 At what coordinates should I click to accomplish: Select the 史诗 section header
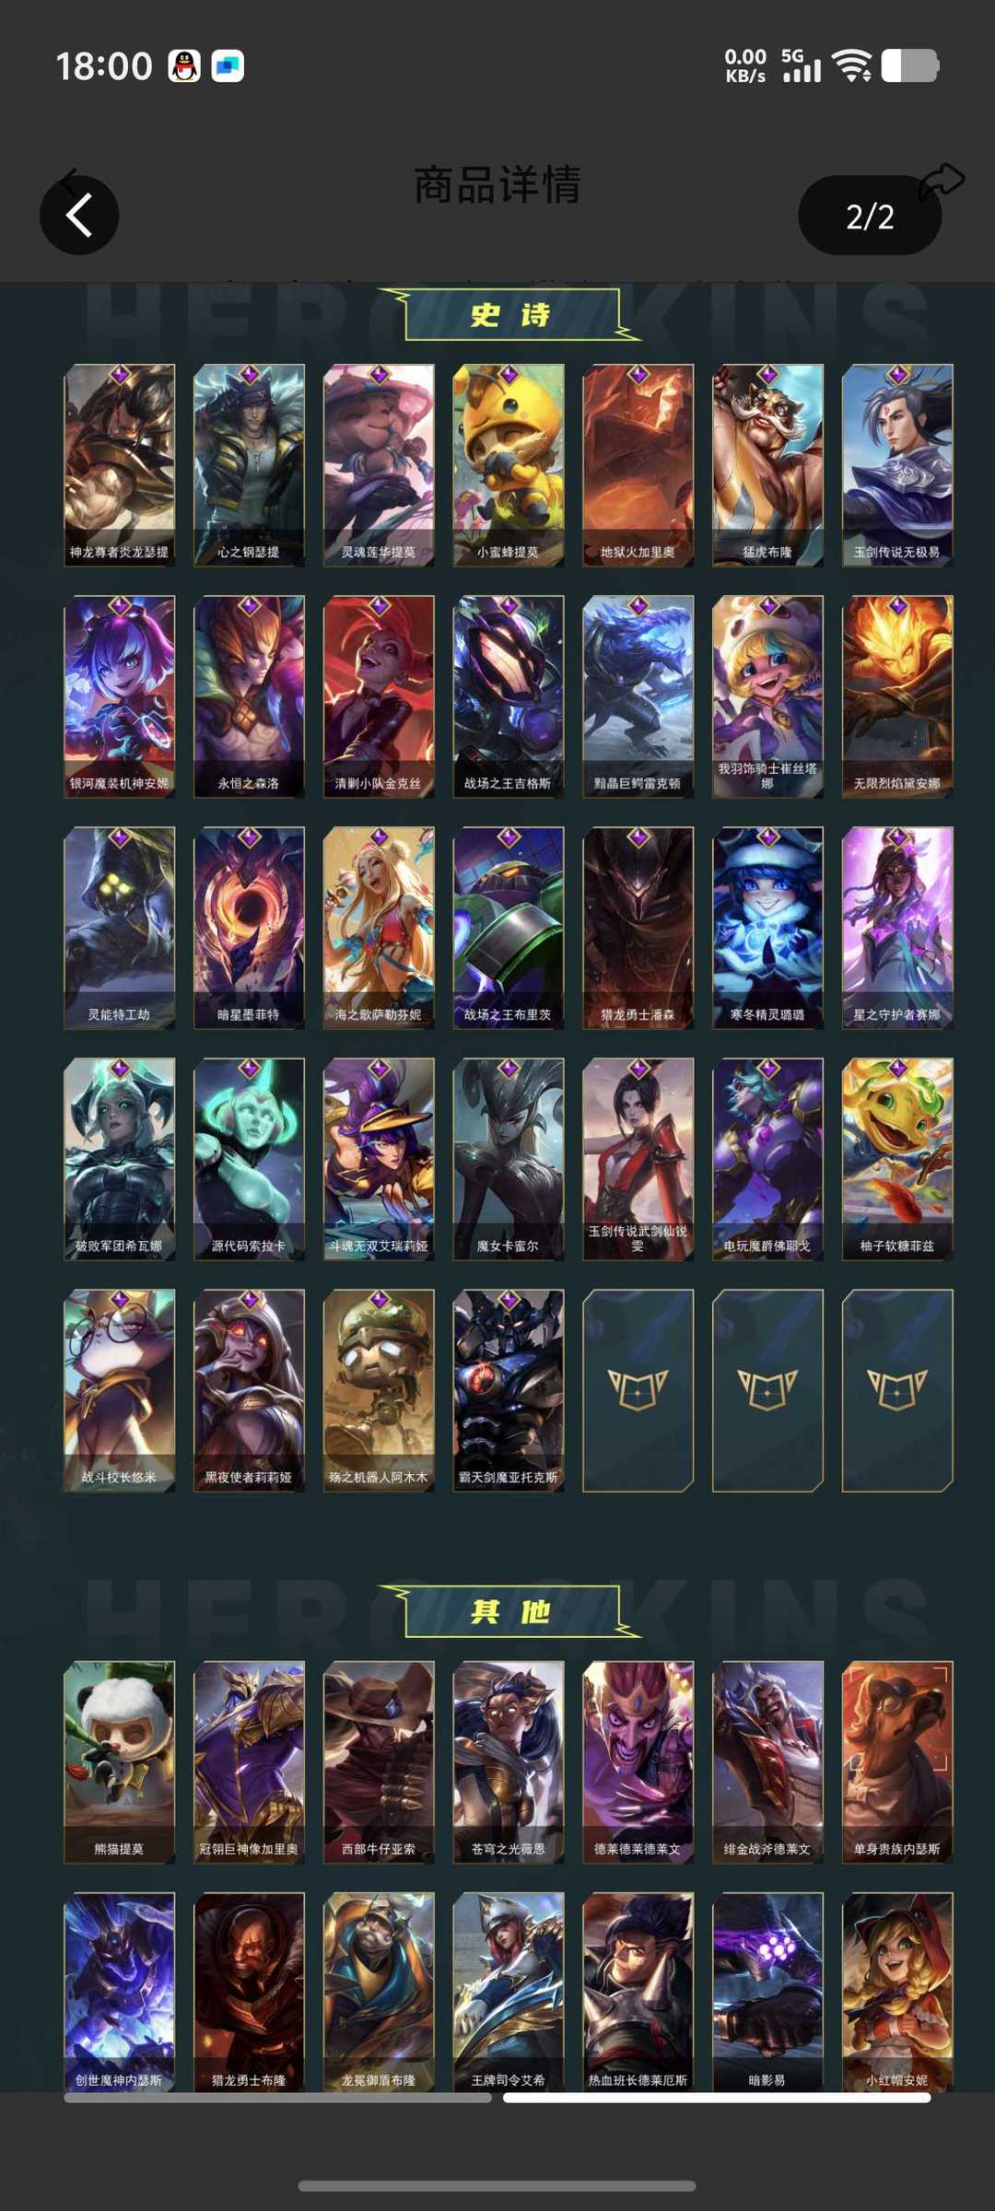coord(509,315)
